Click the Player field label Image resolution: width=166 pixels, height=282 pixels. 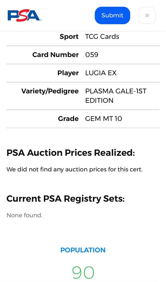tap(68, 73)
